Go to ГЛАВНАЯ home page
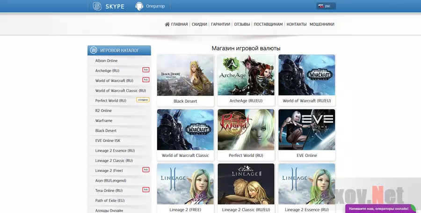Image resolution: width=421 pixels, height=213 pixels. [179, 24]
